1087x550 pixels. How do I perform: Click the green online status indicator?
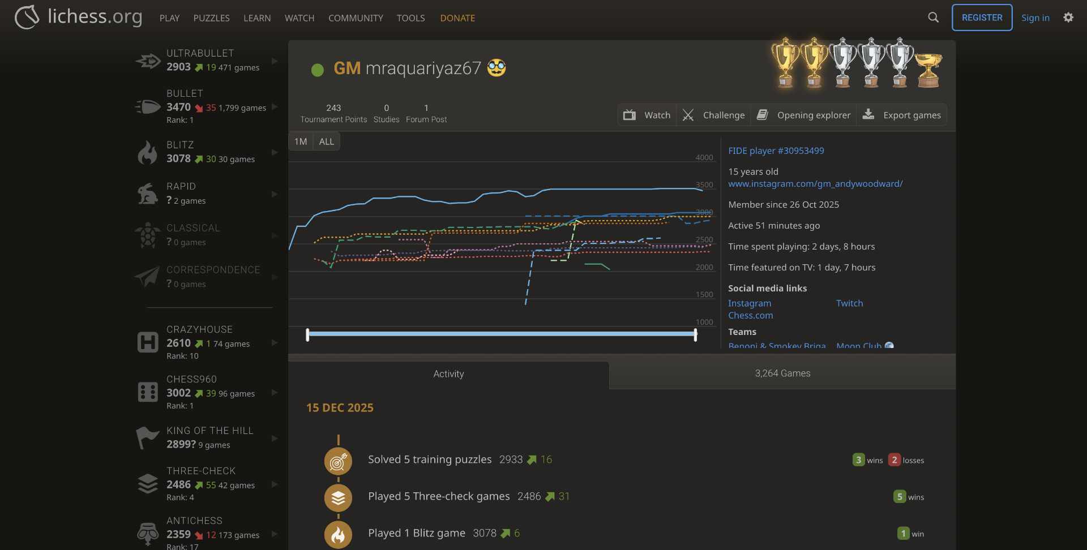pyautogui.click(x=317, y=70)
